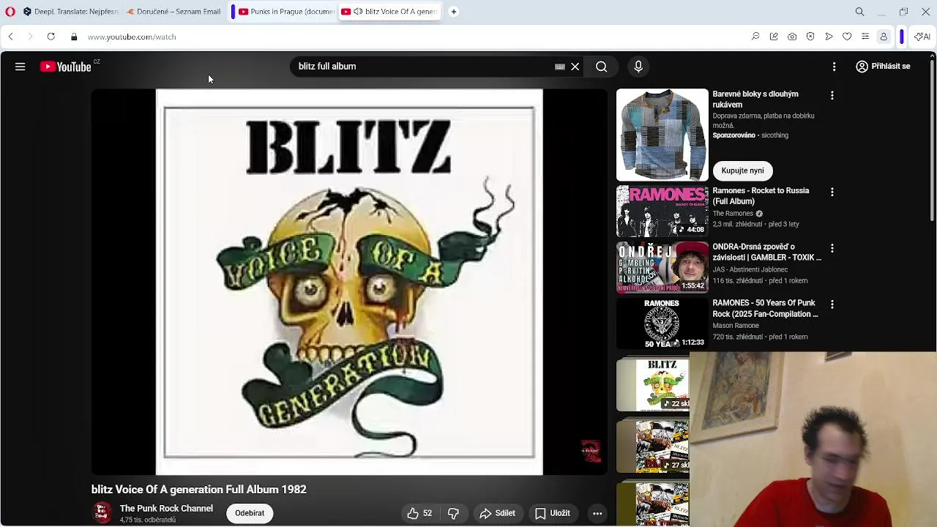Viewport: 937px width, 527px height.
Task: Open options for Ramones Rocket to Russia
Action: tap(832, 192)
